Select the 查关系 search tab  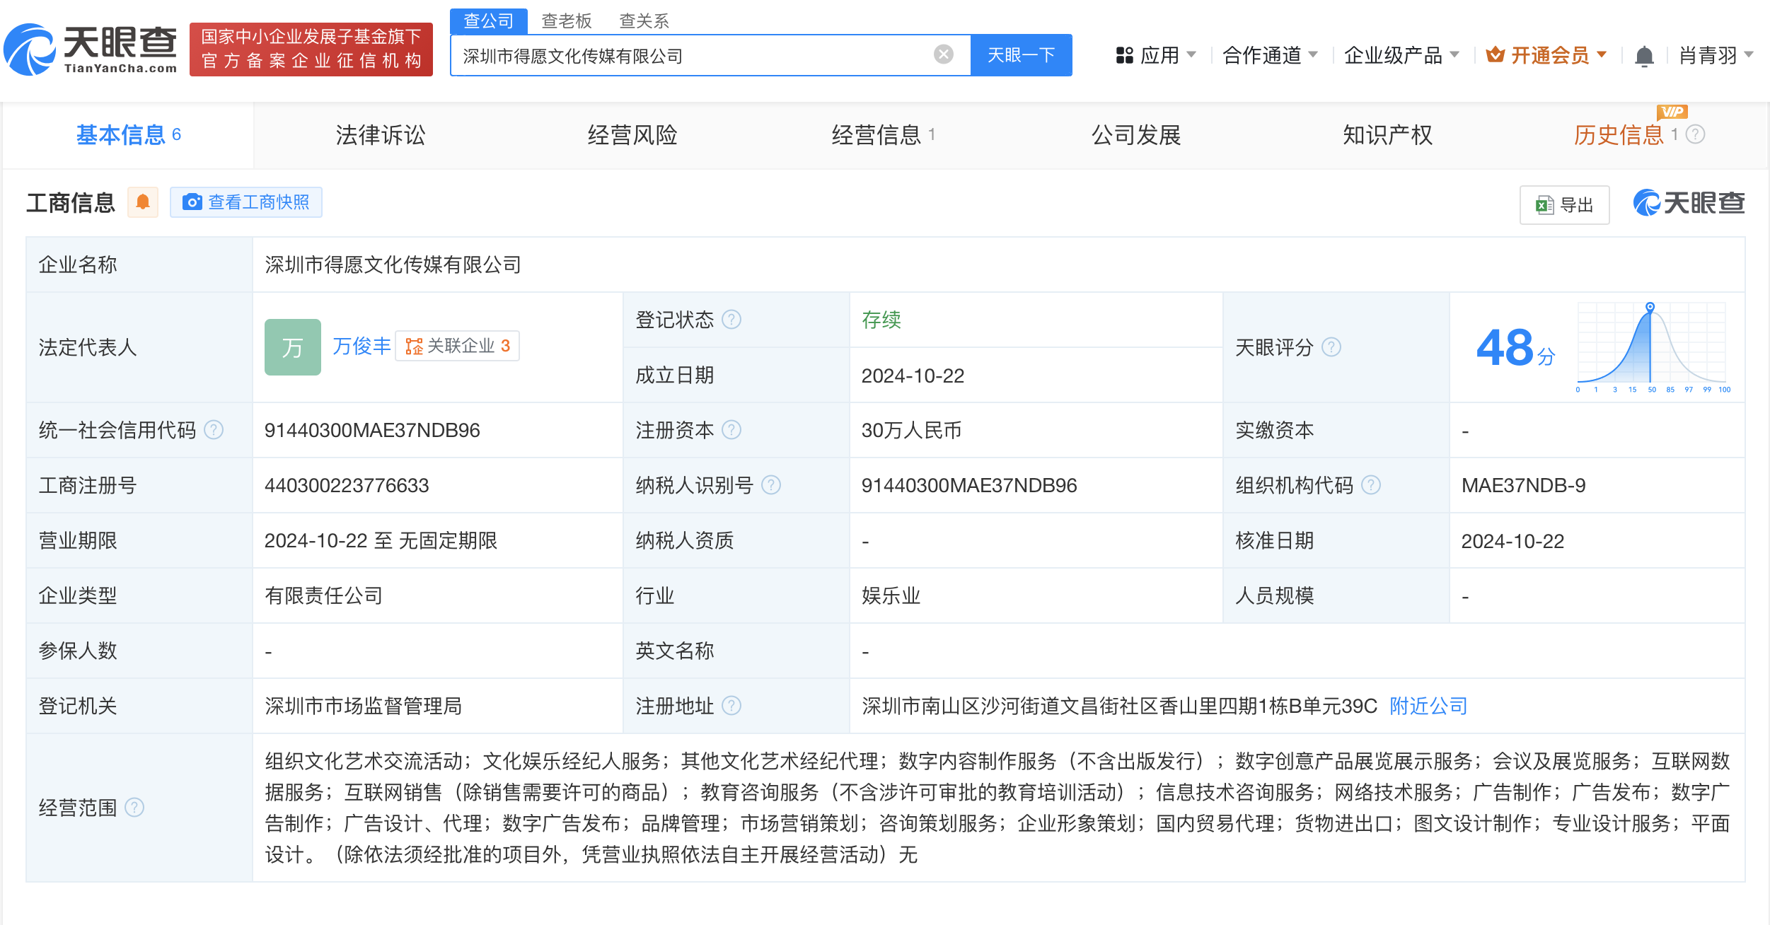pos(644,21)
